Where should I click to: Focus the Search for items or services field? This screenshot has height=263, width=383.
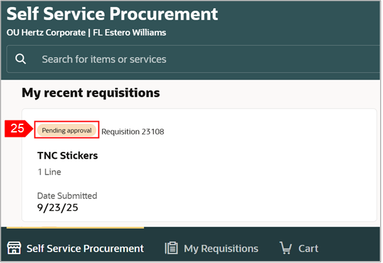pos(188,59)
